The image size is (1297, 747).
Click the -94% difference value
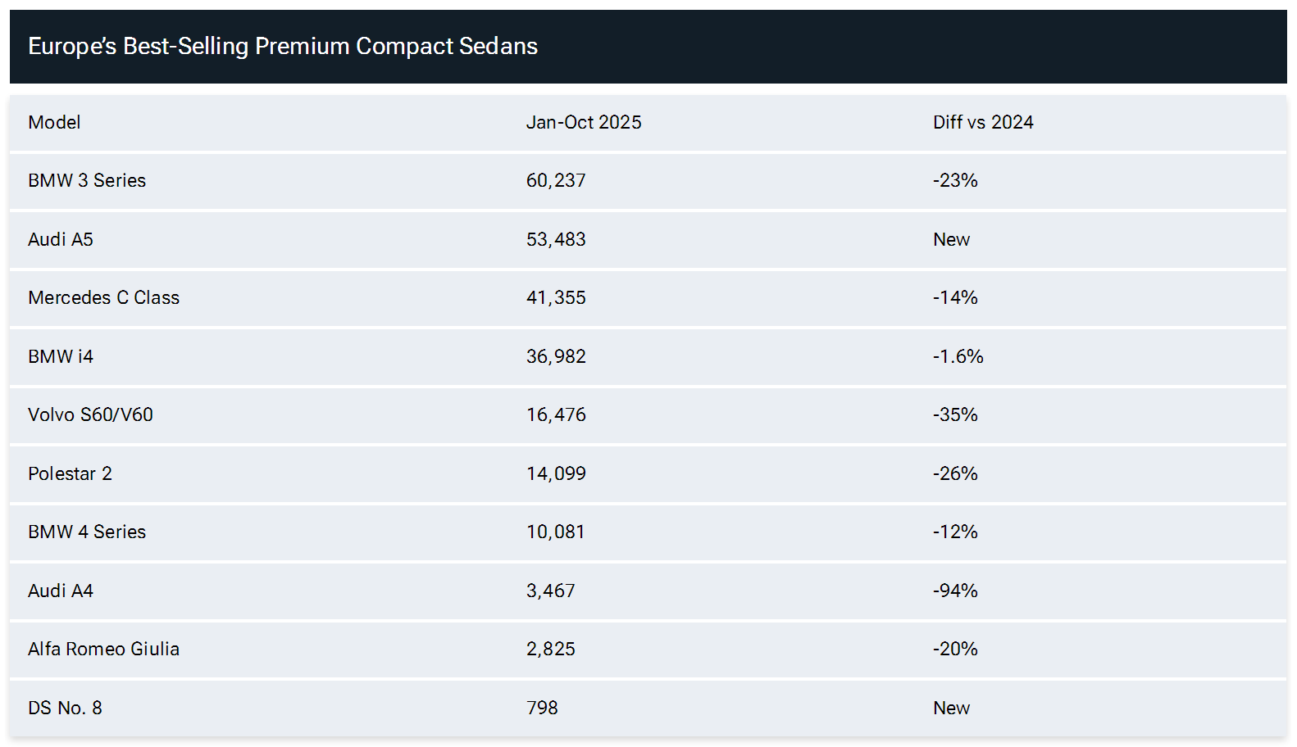955,591
